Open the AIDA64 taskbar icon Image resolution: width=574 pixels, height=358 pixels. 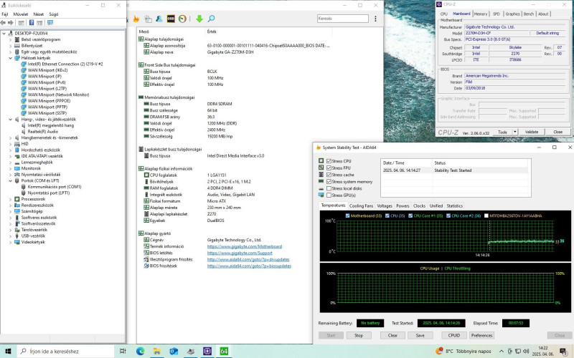click(224, 351)
